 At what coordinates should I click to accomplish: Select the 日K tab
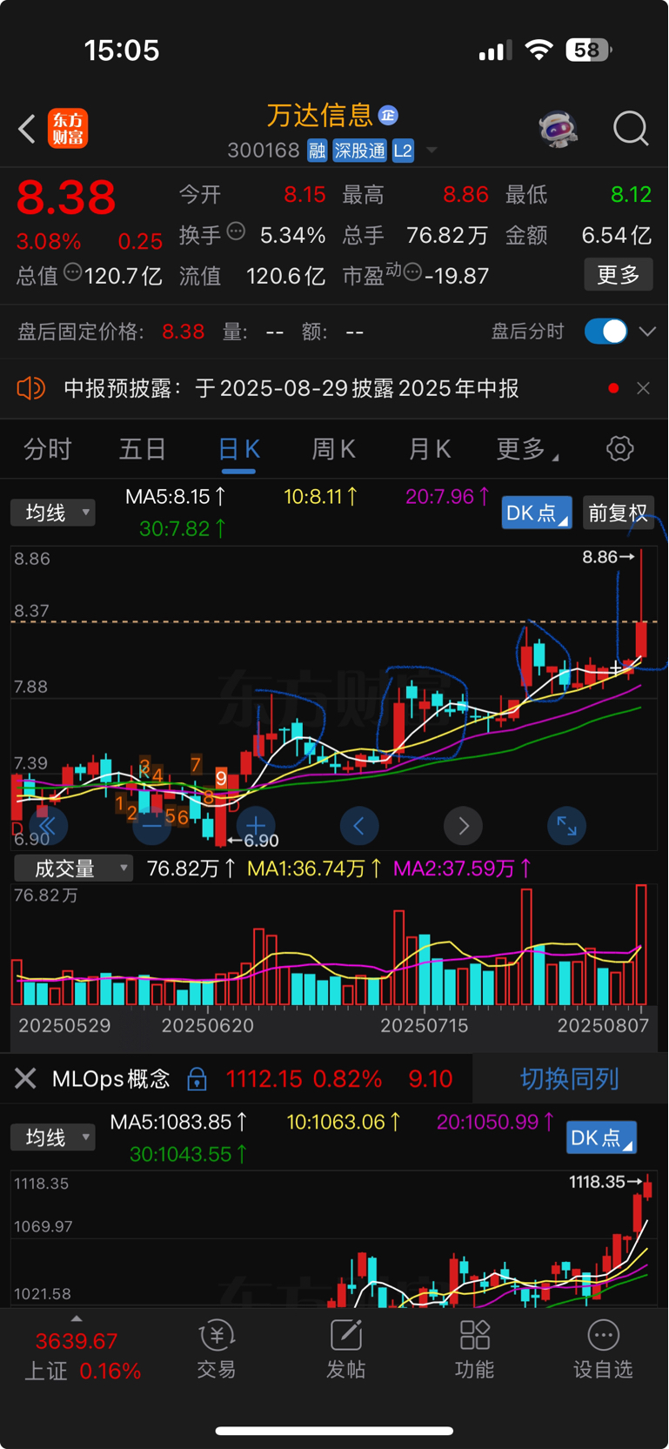coord(238,449)
